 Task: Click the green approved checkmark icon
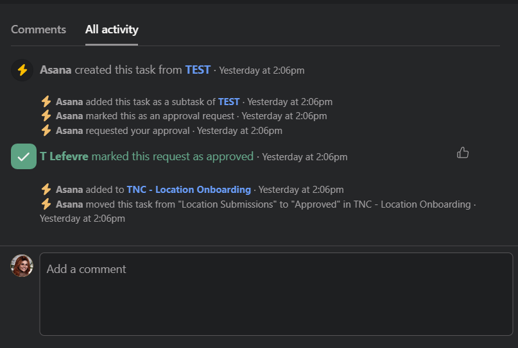click(24, 156)
